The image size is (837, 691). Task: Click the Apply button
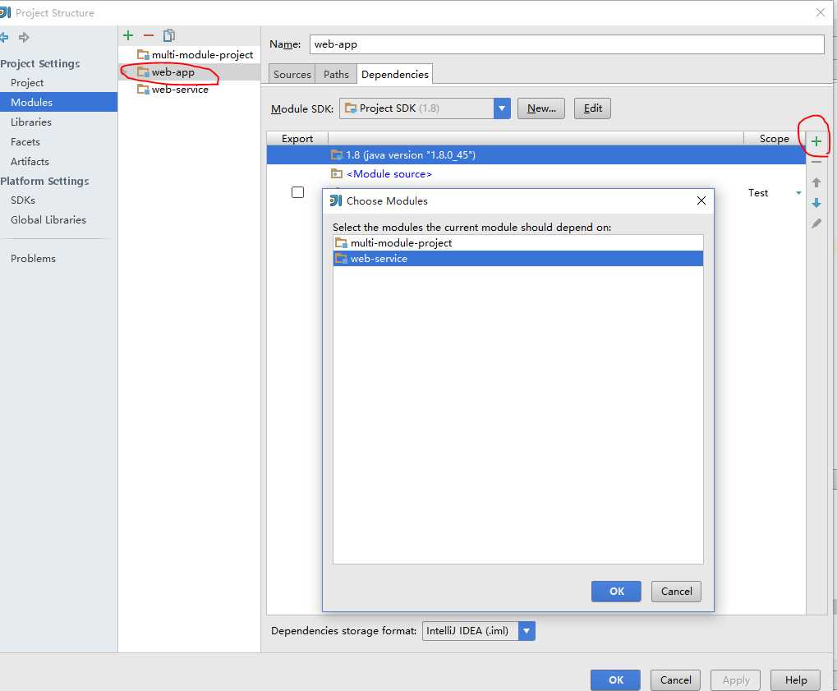point(736,679)
